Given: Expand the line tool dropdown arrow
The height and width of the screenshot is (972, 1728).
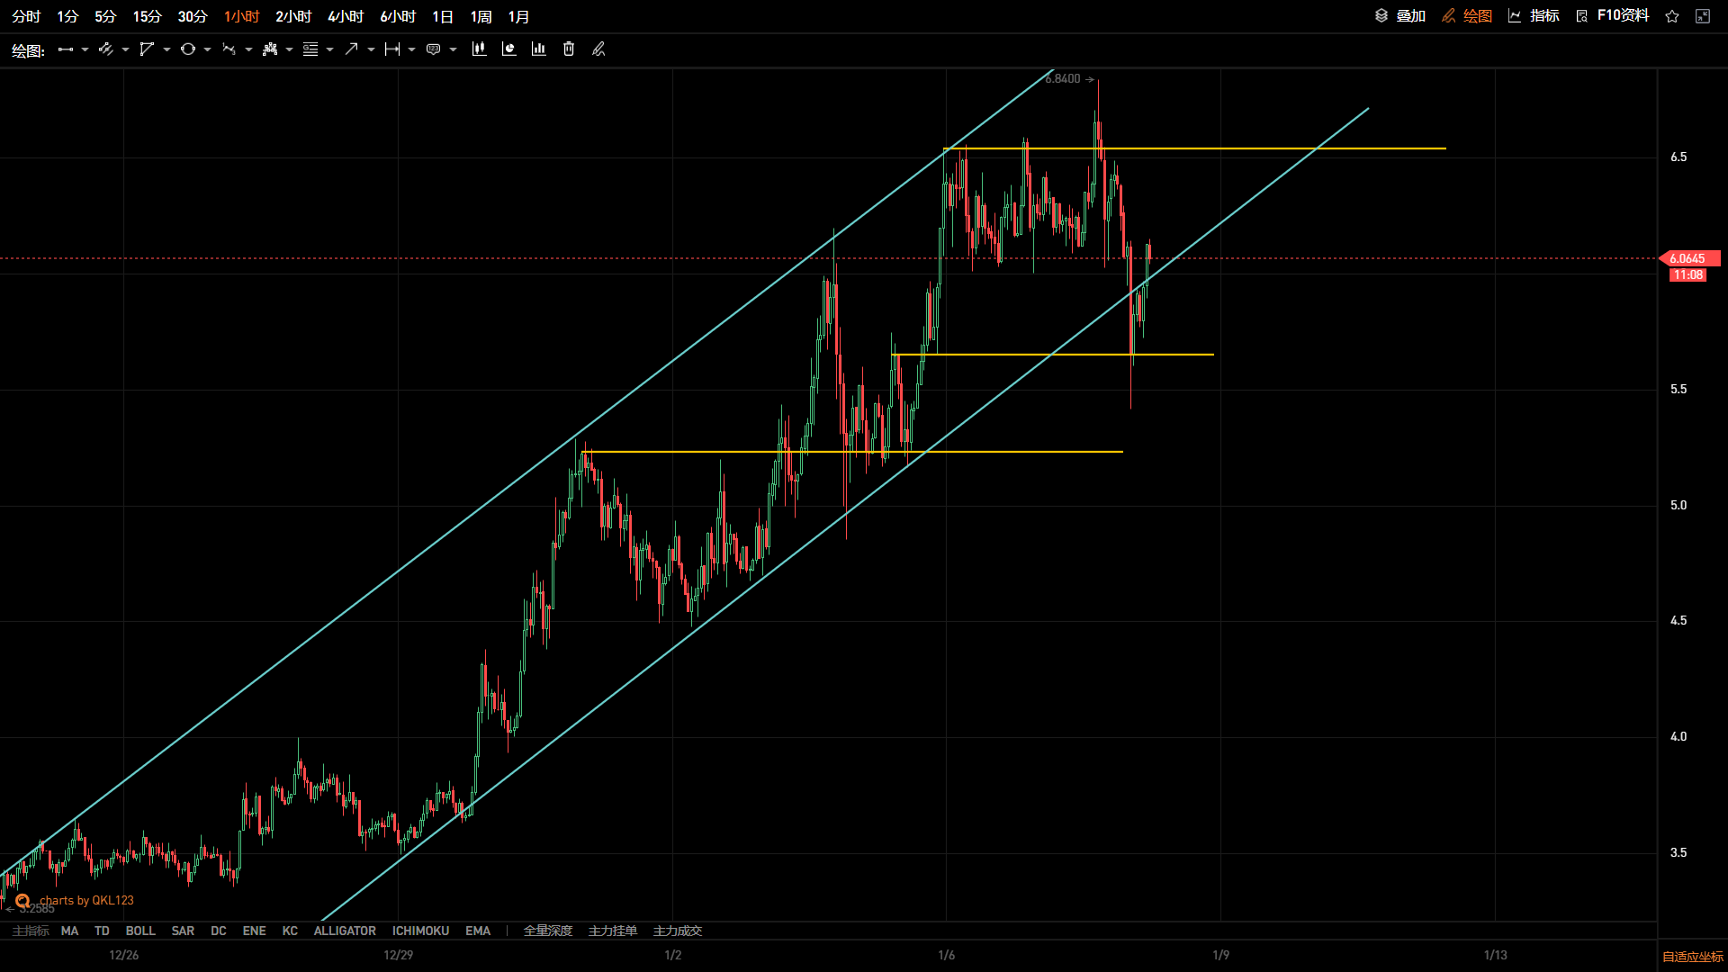Looking at the screenshot, I should [85, 49].
